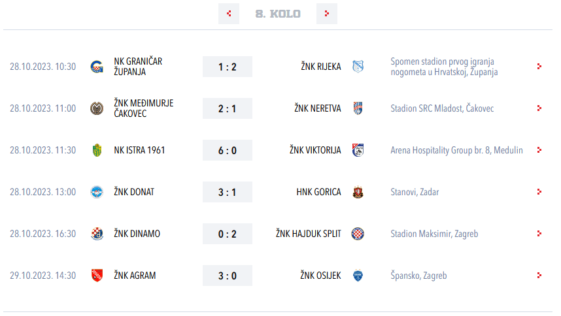Select the Stadion Maksimir, Zagreb venue text
The width and height of the screenshot is (561, 316).
[435, 234]
